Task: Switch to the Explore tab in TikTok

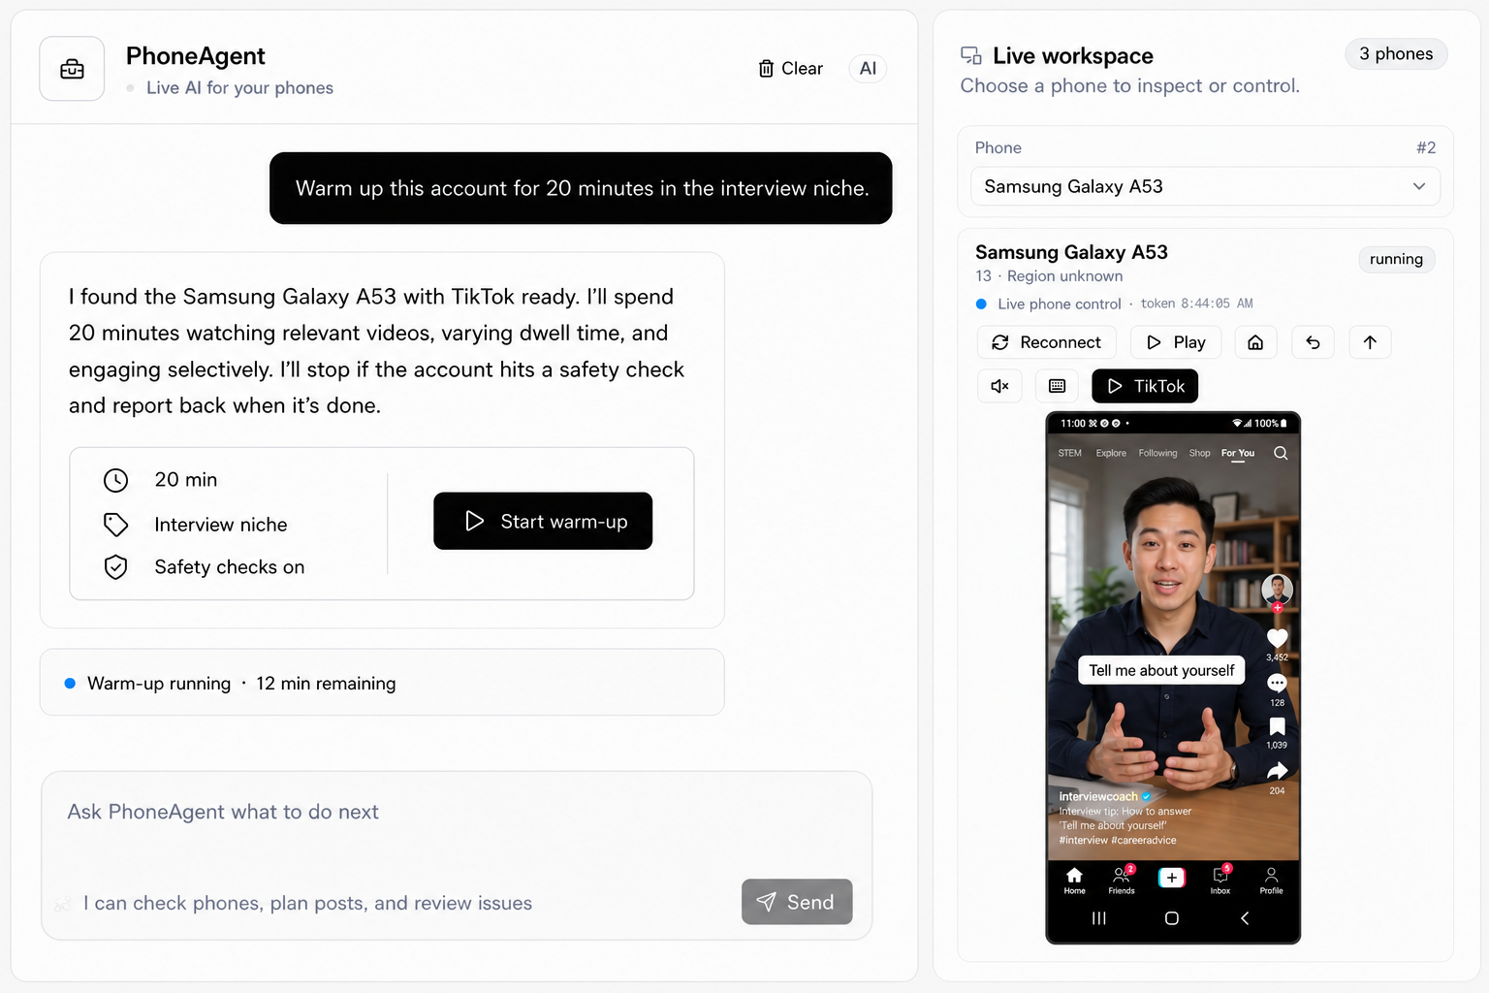Action: tap(1111, 453)
